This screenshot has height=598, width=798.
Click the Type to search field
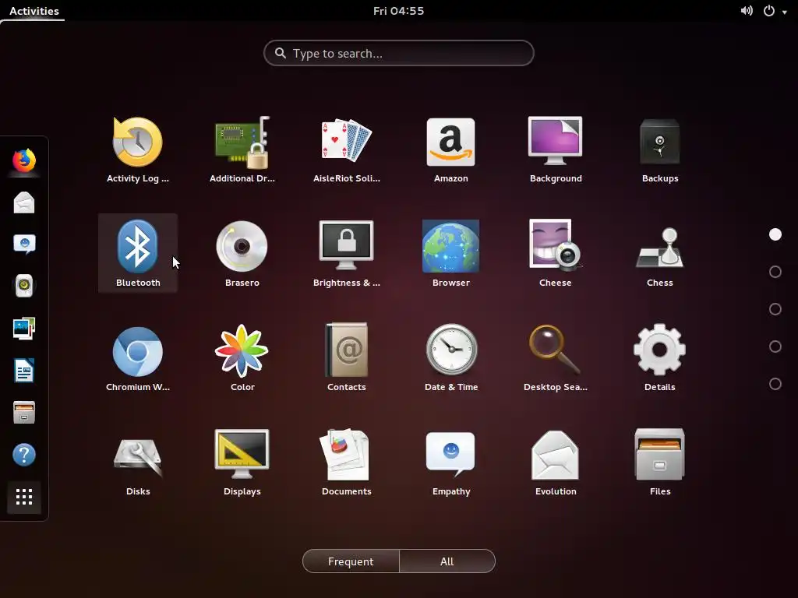point(398,53)
